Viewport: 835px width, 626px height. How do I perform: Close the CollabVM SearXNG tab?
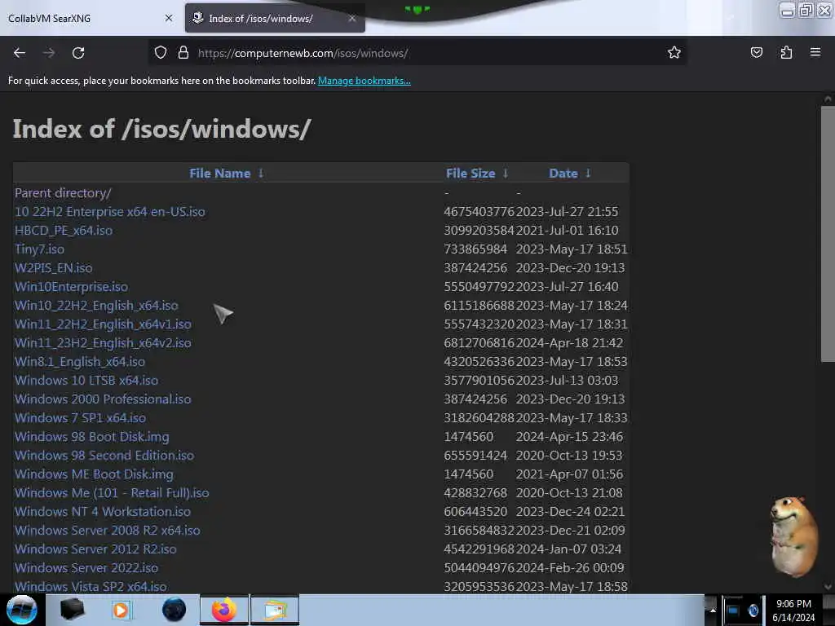pos(169,18)
